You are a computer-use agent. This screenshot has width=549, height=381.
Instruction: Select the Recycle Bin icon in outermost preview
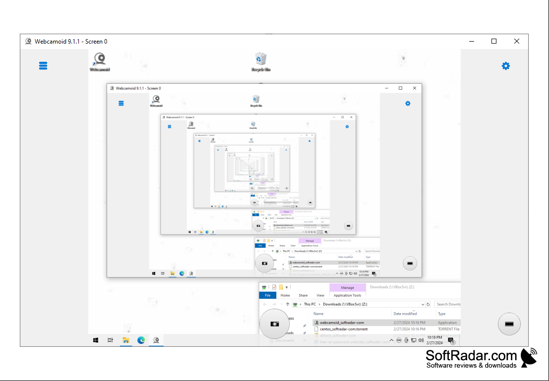[x=261, y=62]
